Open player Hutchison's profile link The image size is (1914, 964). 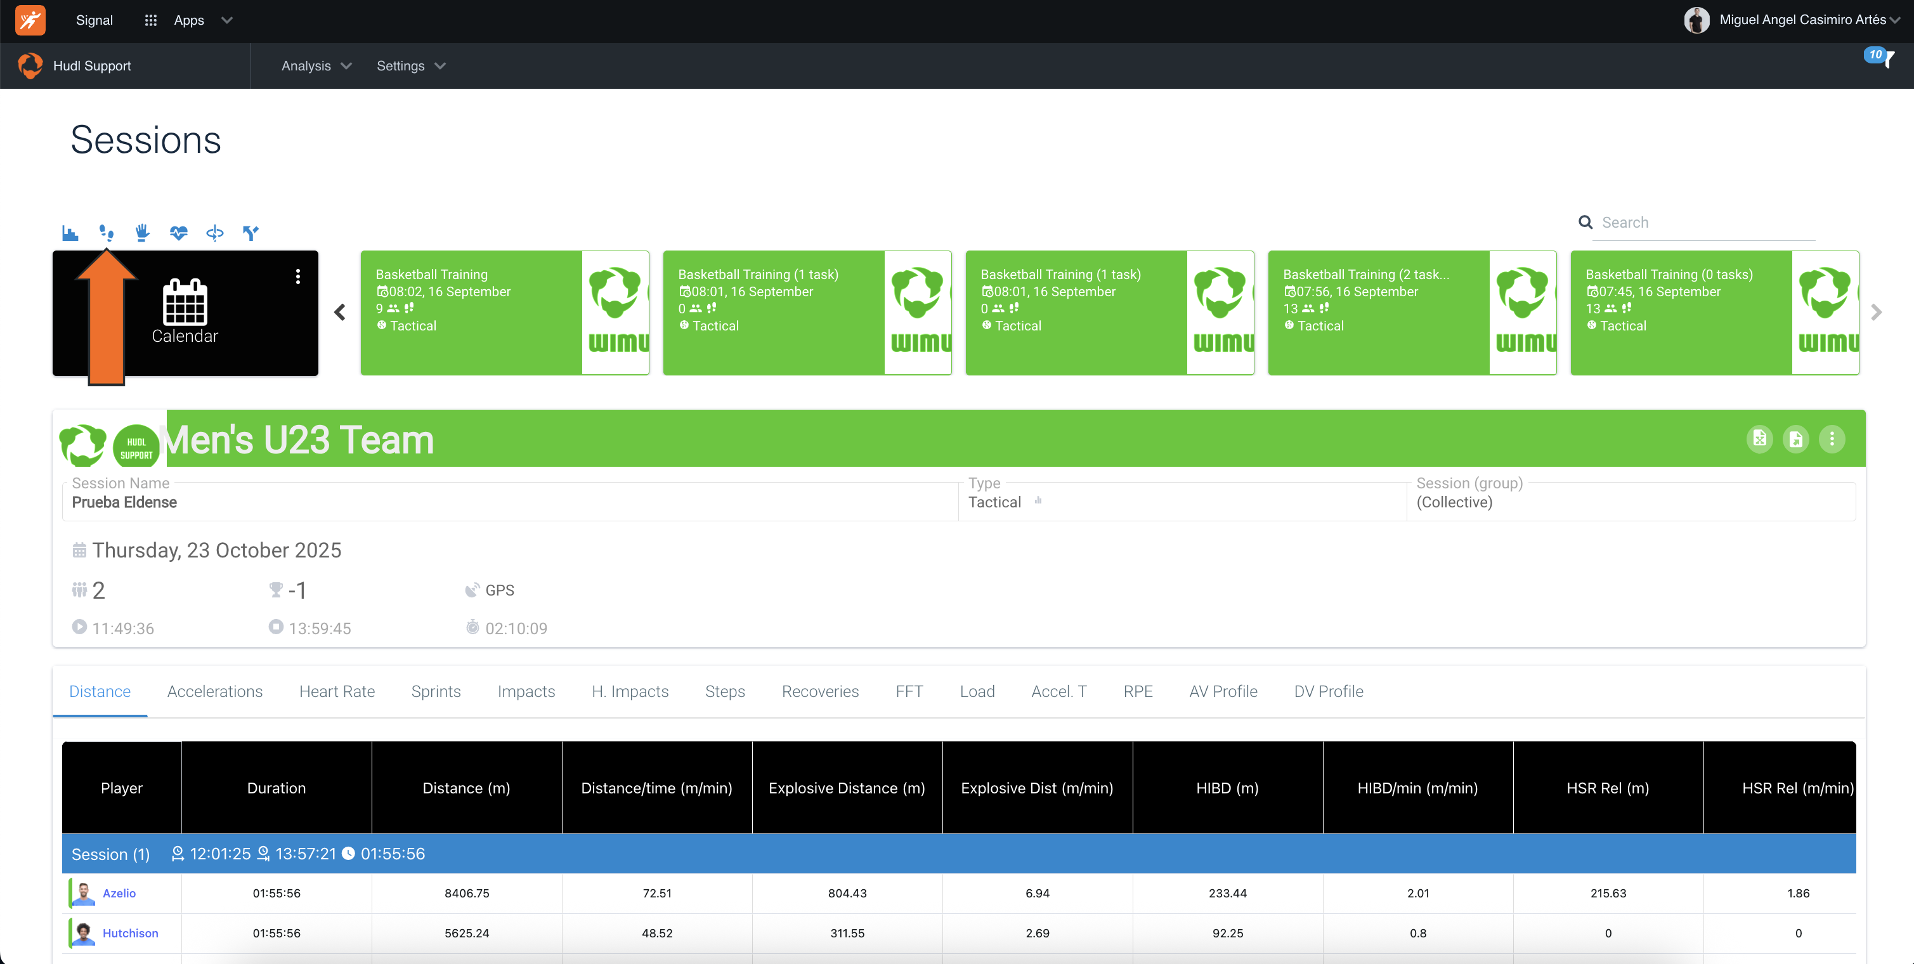tap(130, 934)
